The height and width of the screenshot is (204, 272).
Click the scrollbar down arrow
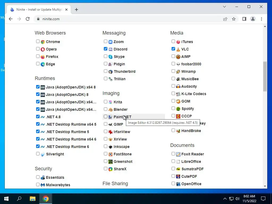(x=265, y=186)
